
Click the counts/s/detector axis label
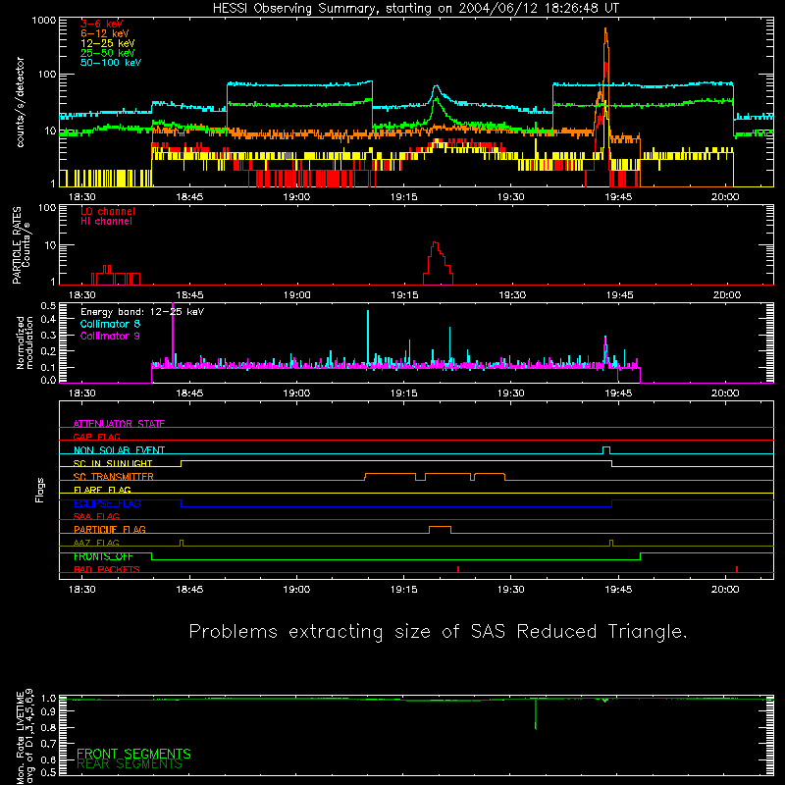[20, 102]
